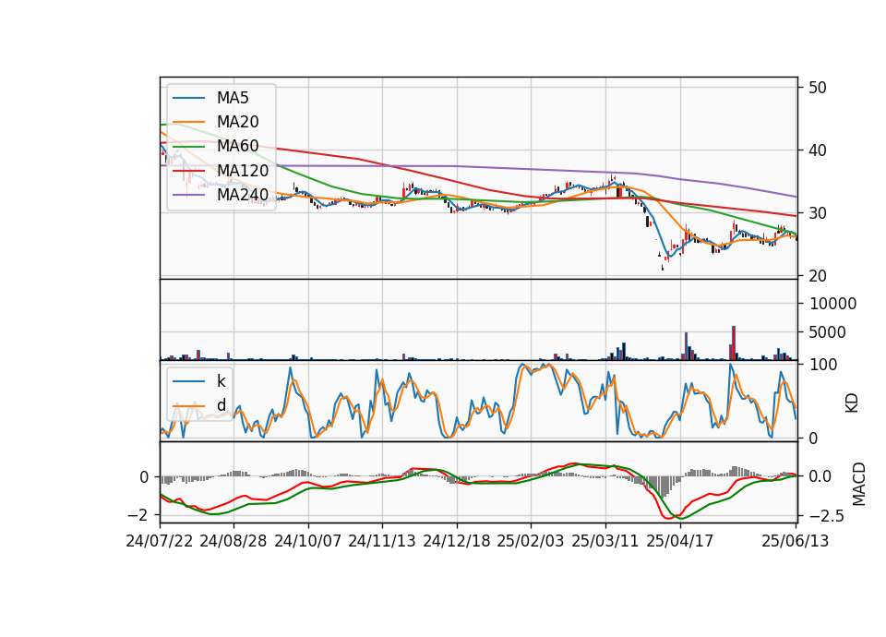
Task: Click the MACD axis label
Action: pos(858,484)
